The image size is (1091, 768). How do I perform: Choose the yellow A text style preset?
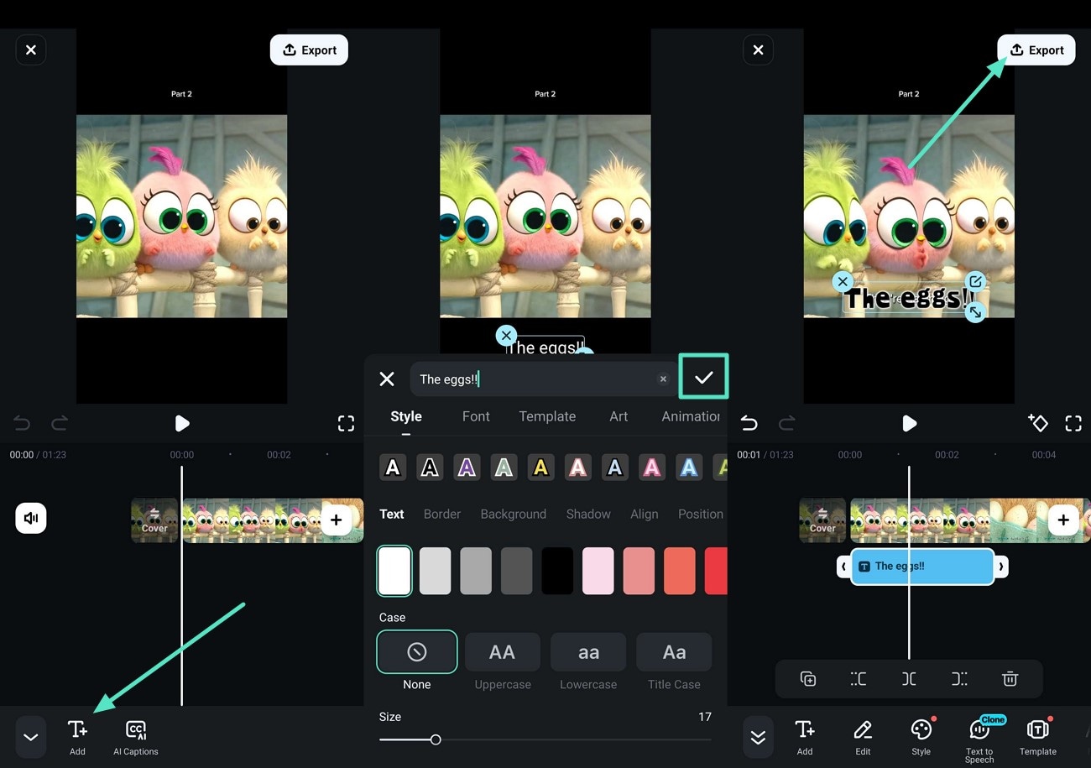click(540, 468)
